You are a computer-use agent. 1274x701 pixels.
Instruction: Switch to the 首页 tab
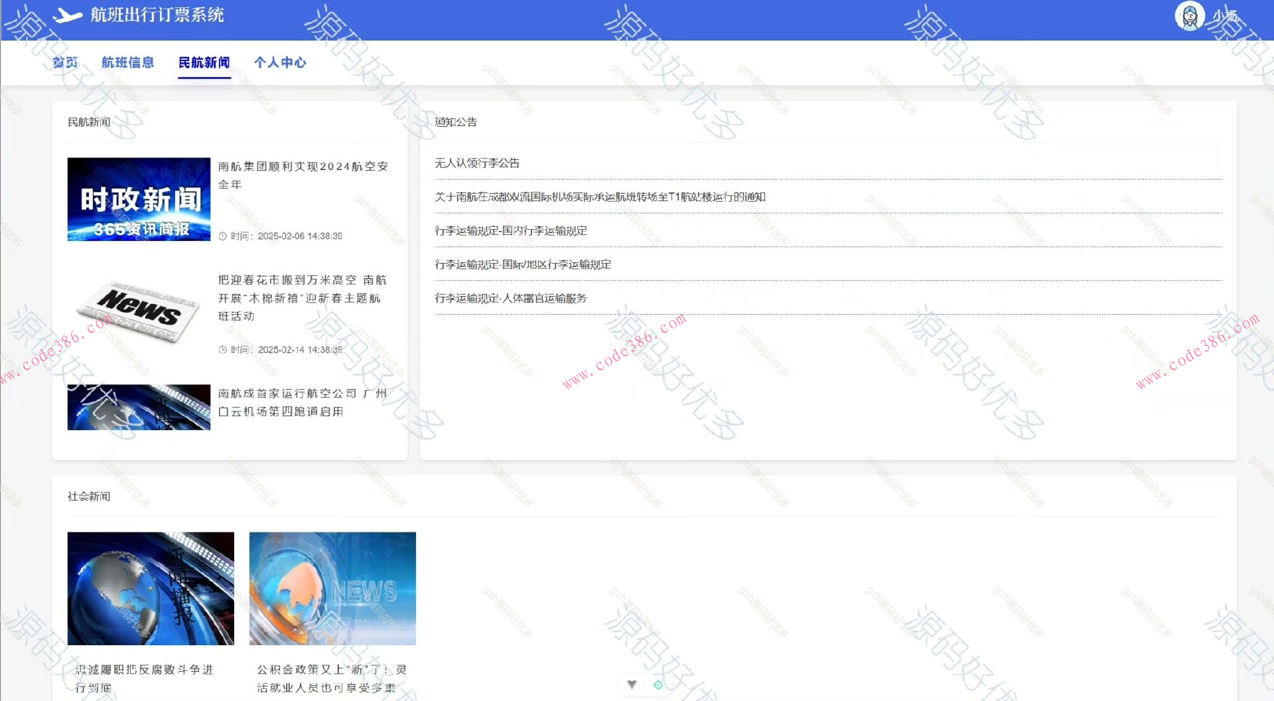pos(65,62)
